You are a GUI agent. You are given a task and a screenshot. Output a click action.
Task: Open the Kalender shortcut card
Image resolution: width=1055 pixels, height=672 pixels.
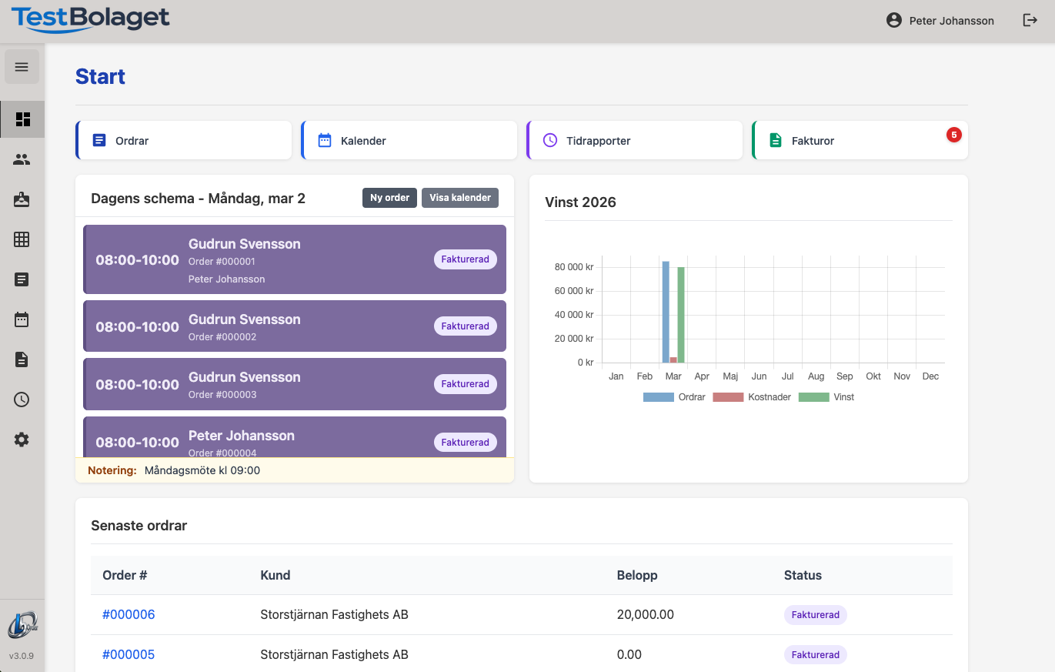pyautogui.click(x=409, y=141)
